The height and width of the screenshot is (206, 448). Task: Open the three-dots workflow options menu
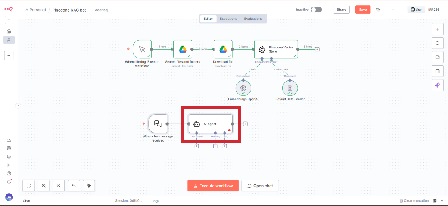(392, 10)
